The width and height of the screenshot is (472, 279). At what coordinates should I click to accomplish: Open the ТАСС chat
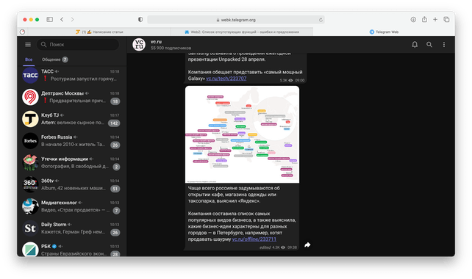[71, 75]
